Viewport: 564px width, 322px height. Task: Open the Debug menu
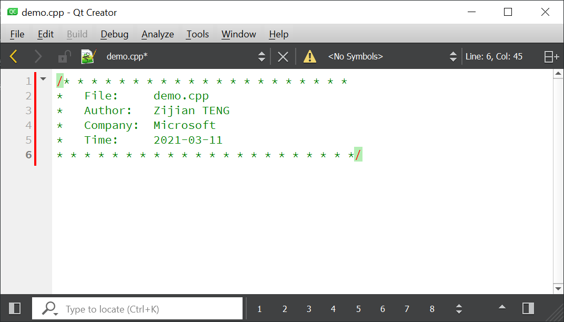pos(114,34)
